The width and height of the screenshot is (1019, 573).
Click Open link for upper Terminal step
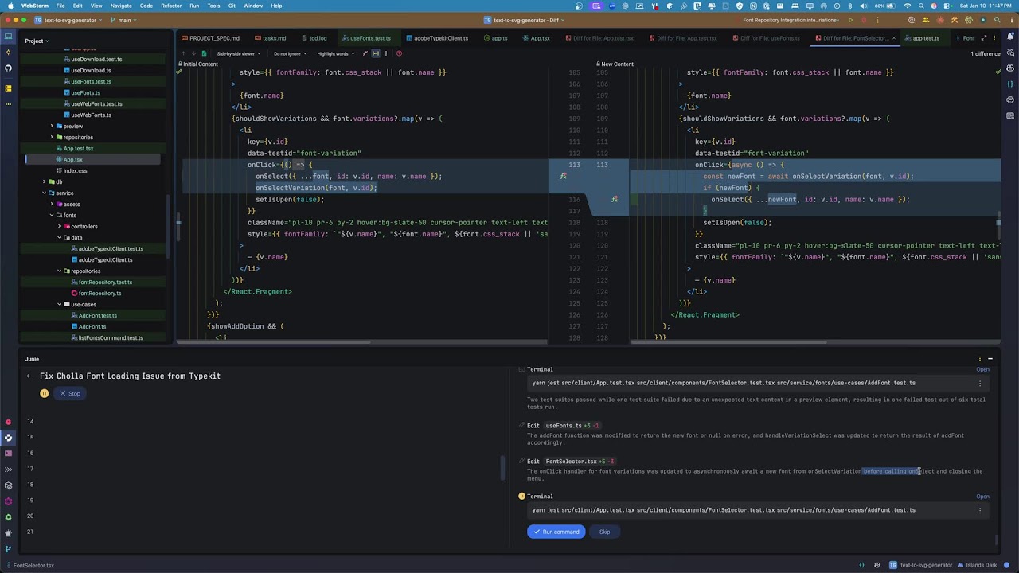(982, 369)
